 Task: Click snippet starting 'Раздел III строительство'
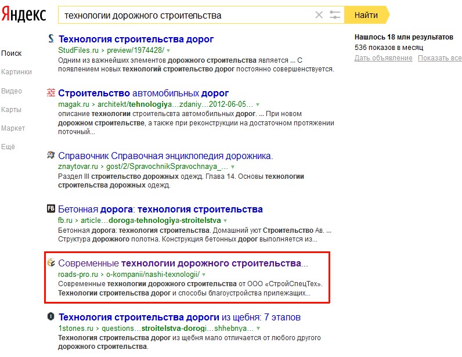pyautogui.click(x=181, y=181)
